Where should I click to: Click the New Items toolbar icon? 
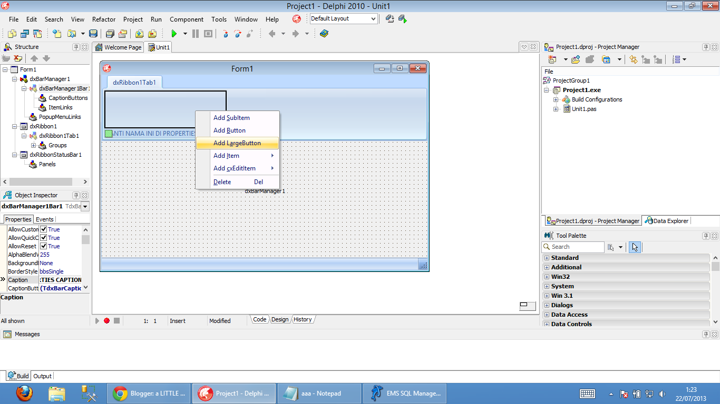click(57, 33)
